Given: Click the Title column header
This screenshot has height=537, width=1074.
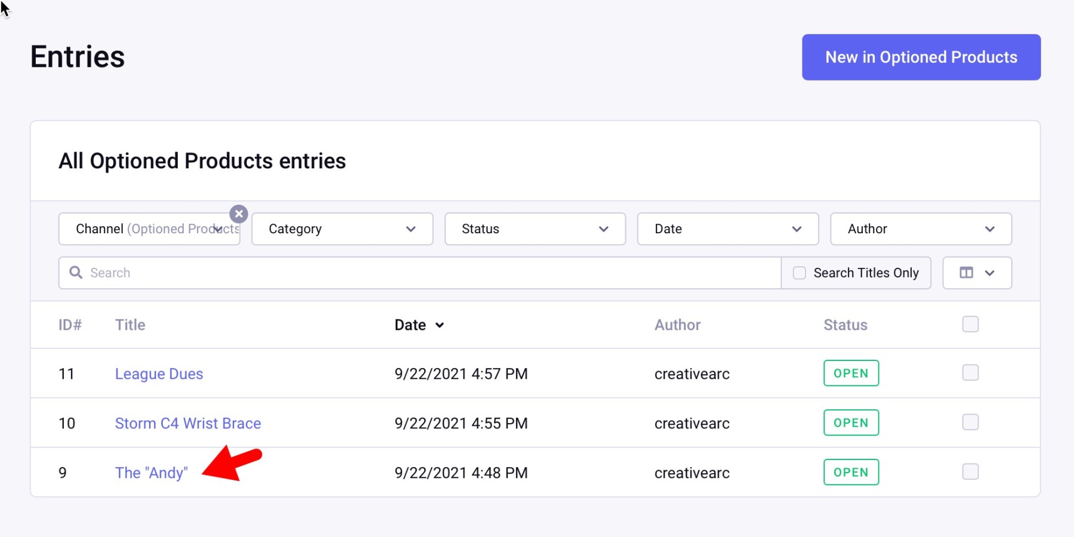Looking at the screenshot, I should tap(129, 325).
